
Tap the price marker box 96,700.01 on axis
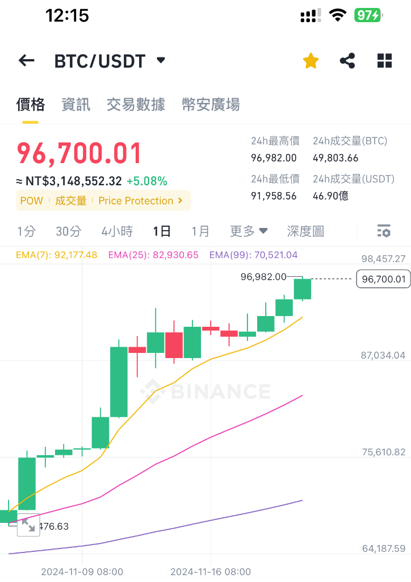384,279
